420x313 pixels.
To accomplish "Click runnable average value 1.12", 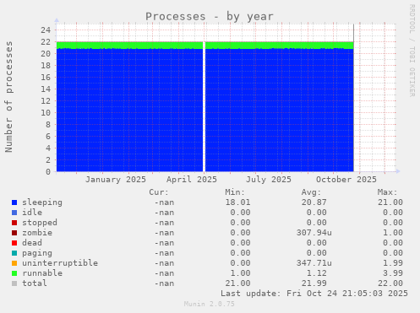I will (x=317, y=273).
